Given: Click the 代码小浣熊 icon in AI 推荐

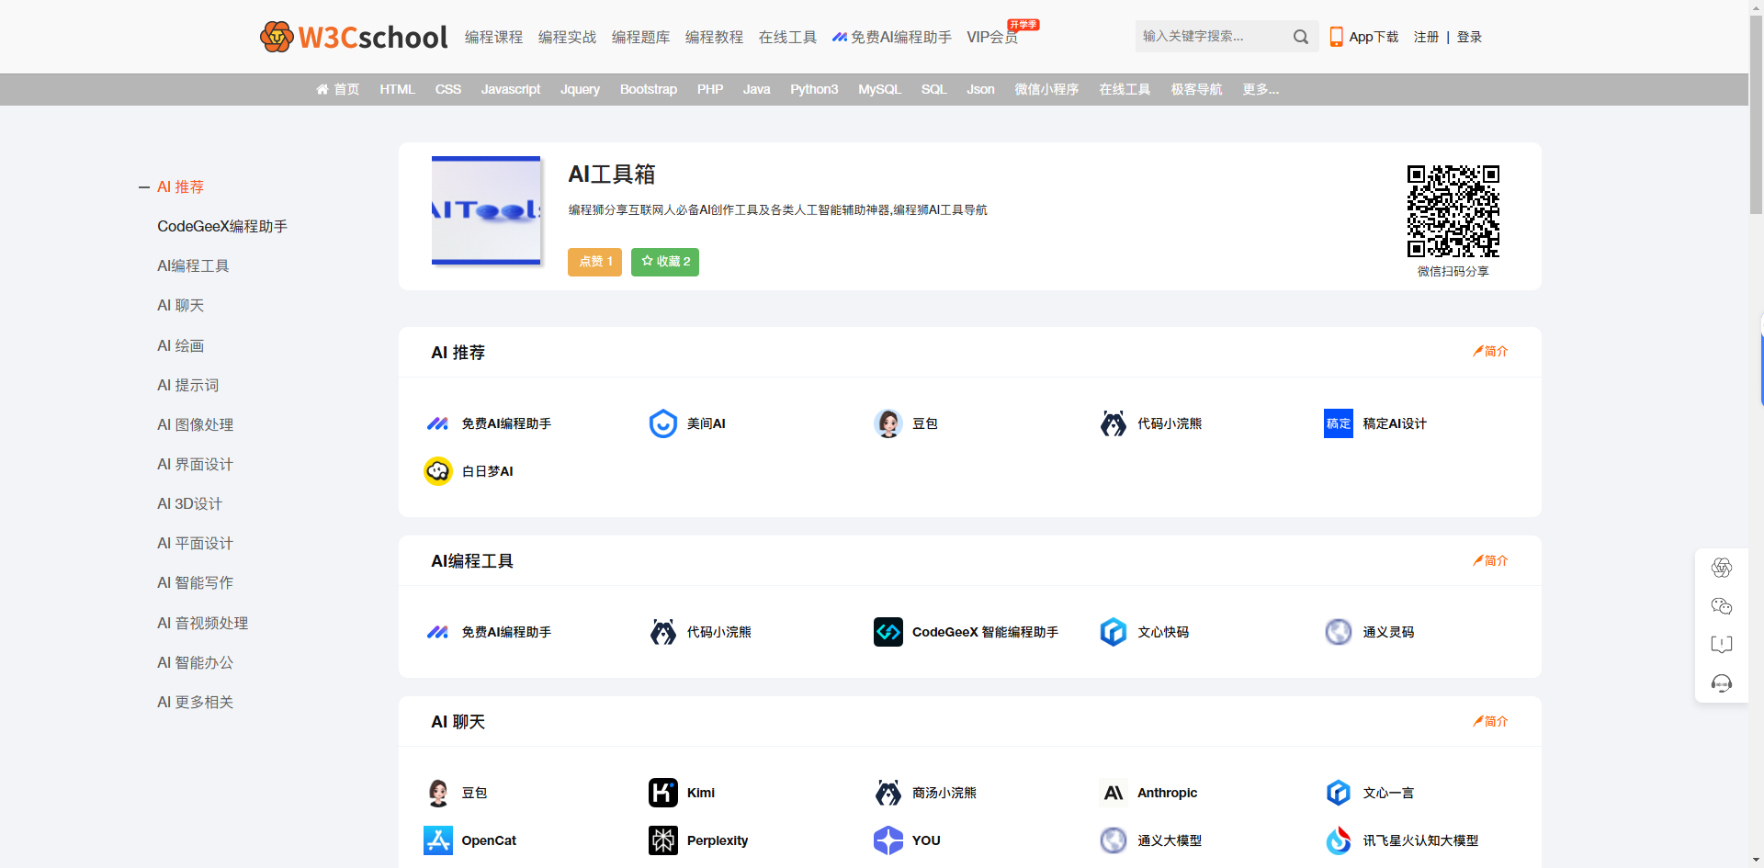Looking at the screenshot, I should click(1113, 423).
